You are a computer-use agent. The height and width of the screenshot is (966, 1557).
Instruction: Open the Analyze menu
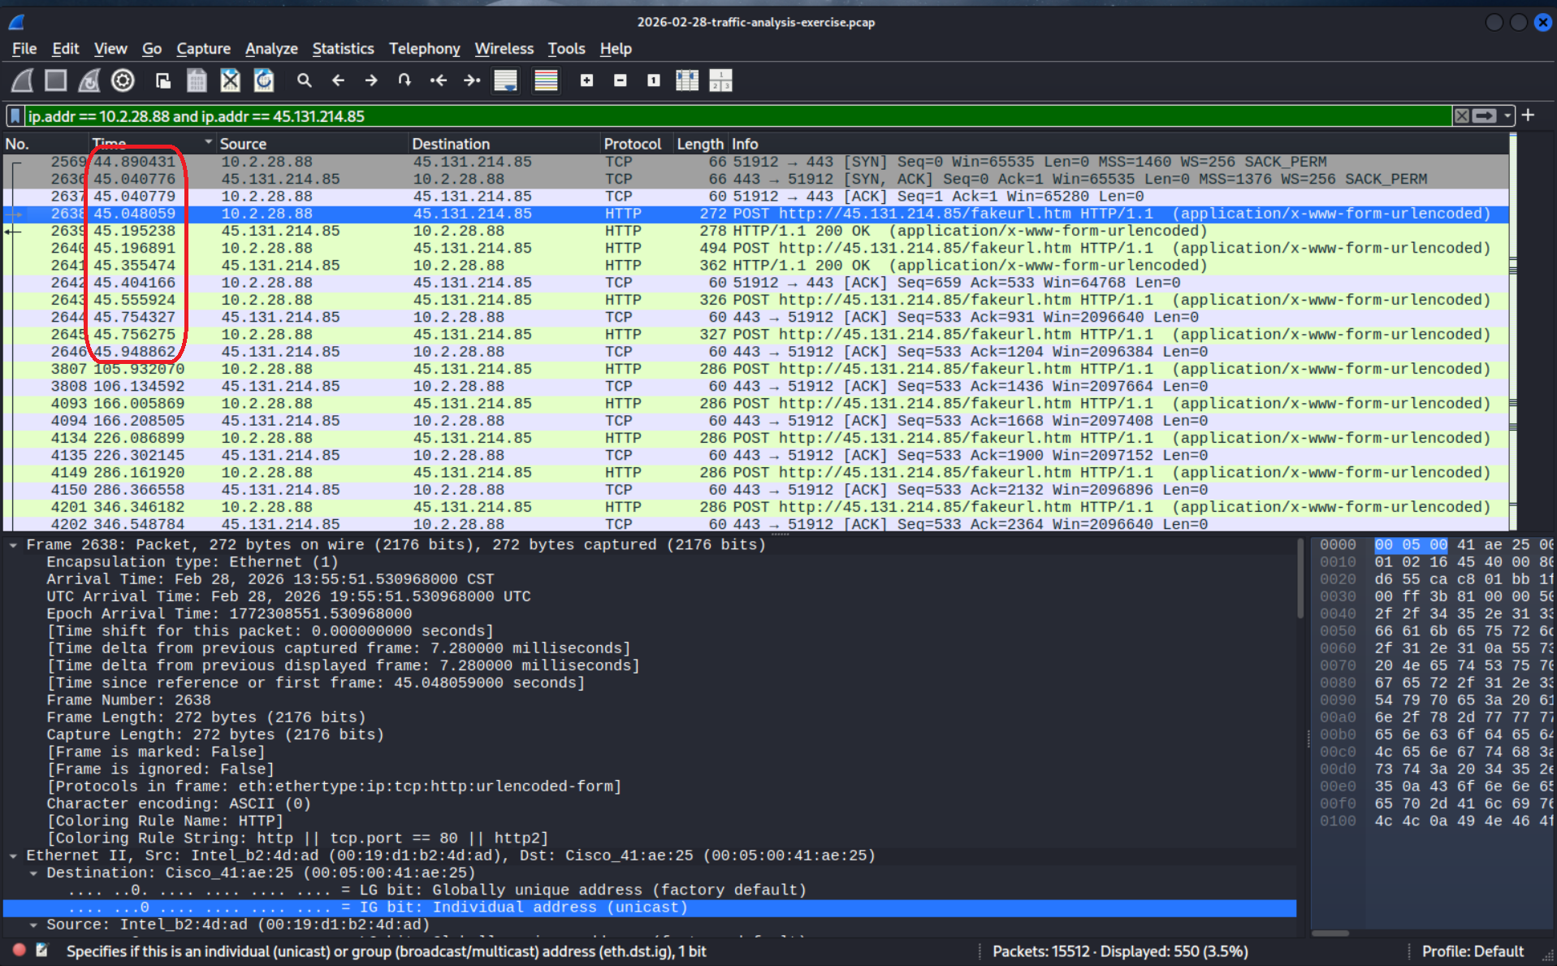tap(271, 49)
